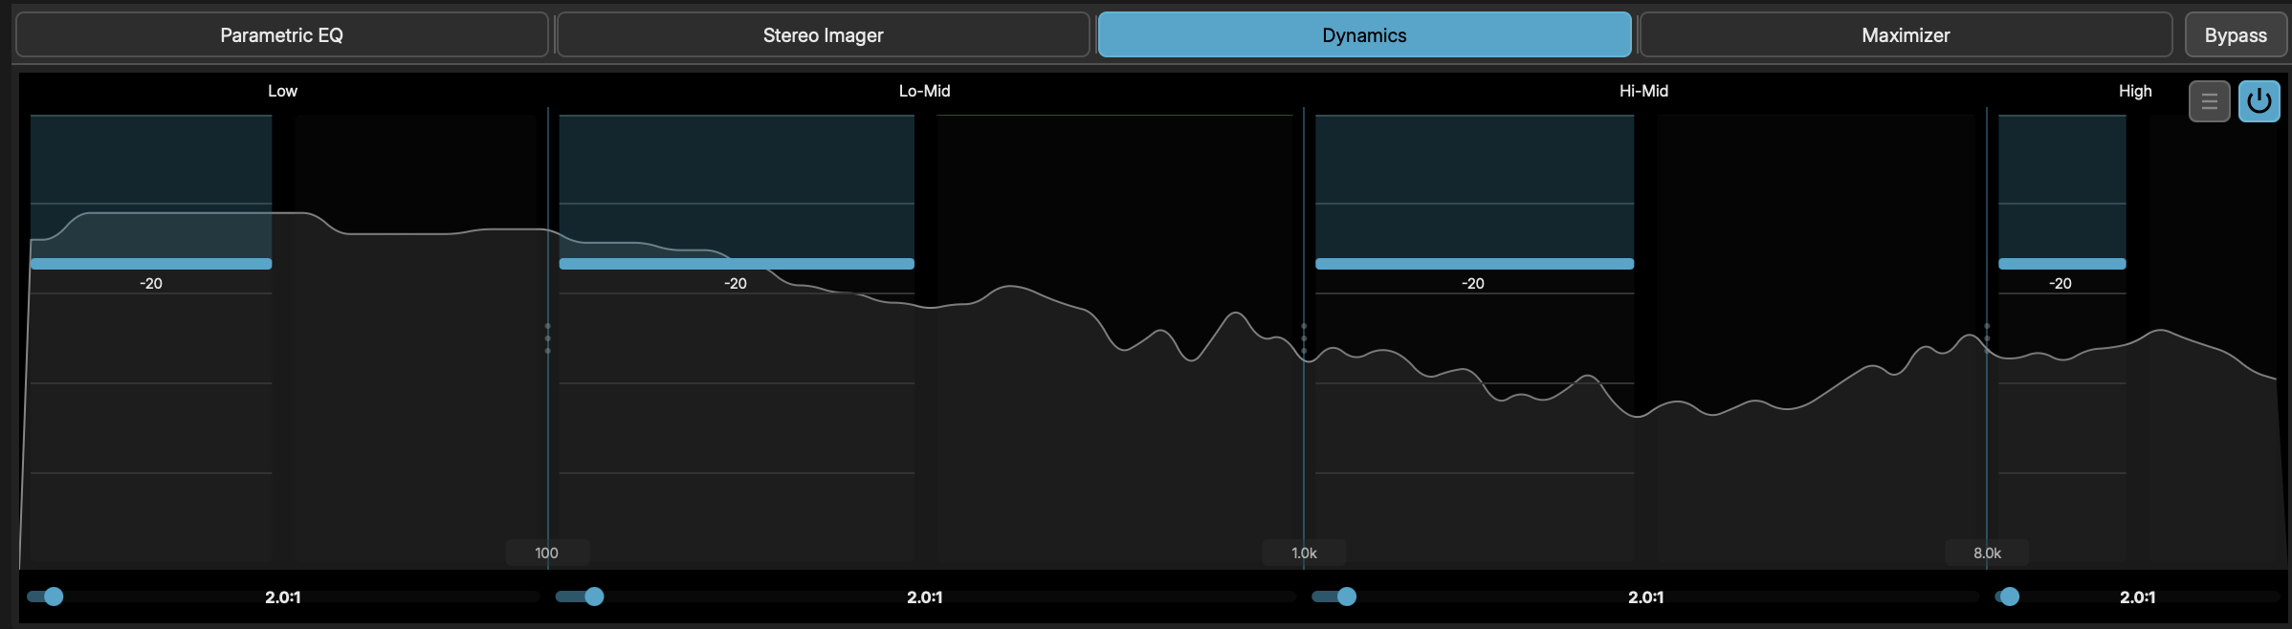This screenshot has width=2292, height=629.
Task: Open the Stereo Imager tab
Action: 823,35
